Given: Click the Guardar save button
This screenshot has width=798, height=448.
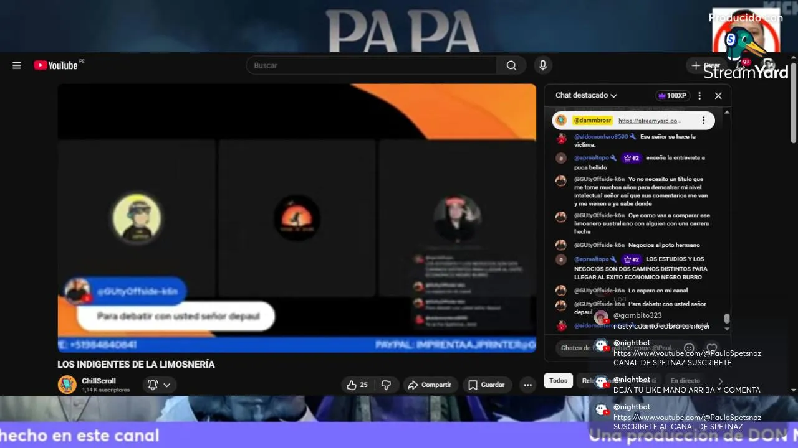Looking at the screenshot, I should (486, 385).
